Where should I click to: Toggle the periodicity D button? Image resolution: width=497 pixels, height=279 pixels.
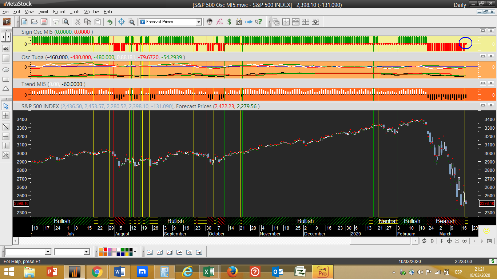[432, 241]
